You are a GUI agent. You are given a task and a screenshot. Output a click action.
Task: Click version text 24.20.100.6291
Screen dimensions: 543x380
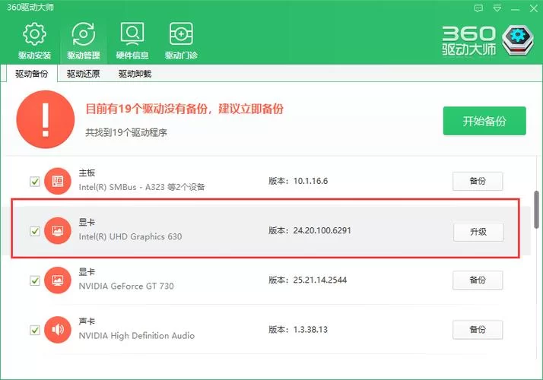[322, 230]
